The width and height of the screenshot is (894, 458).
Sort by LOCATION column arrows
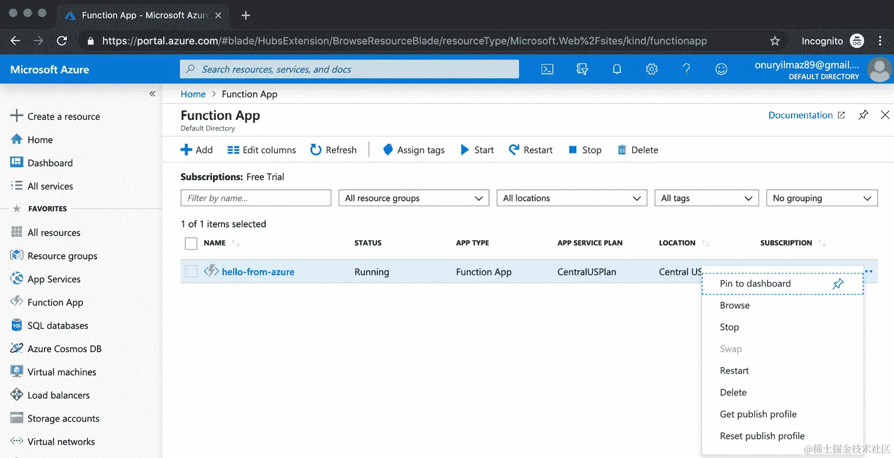point(705,243)
